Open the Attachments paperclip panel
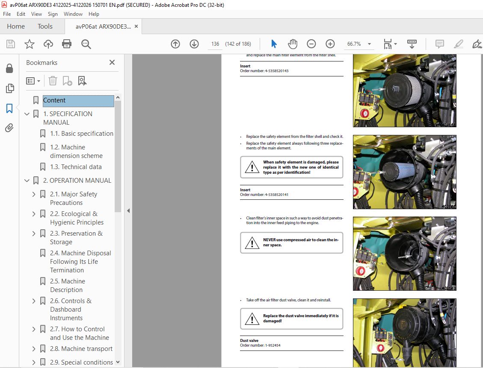 9,128
